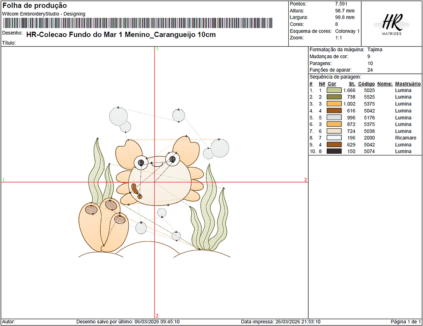Click the 'N#' column header
Screen dimensions: 423x326
click(x=322, y=84)
